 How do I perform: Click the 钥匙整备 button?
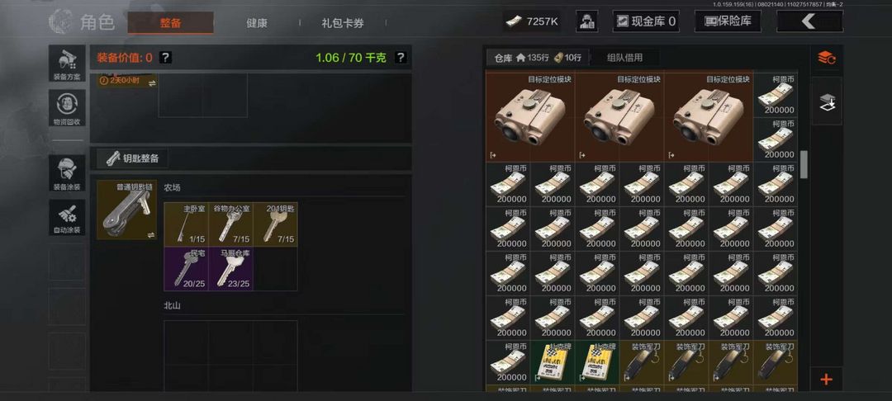[x=132, y=158]
